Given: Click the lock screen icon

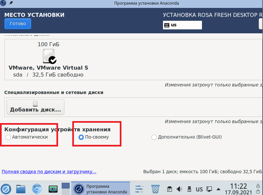Looking at the screenshot, I should [258, 186].
